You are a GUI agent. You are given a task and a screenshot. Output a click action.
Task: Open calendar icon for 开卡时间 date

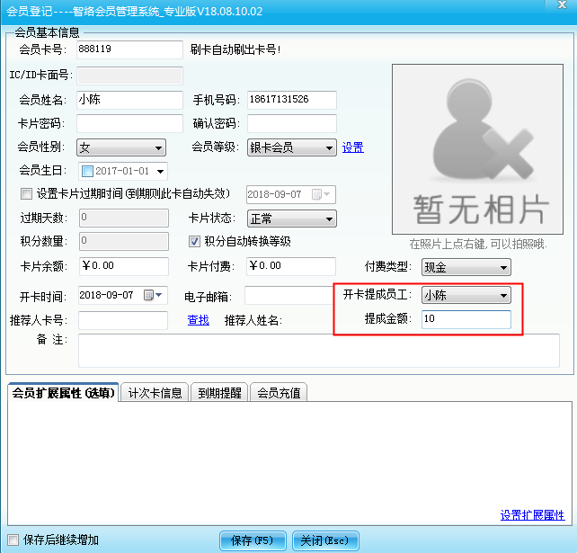coord(148,295)
